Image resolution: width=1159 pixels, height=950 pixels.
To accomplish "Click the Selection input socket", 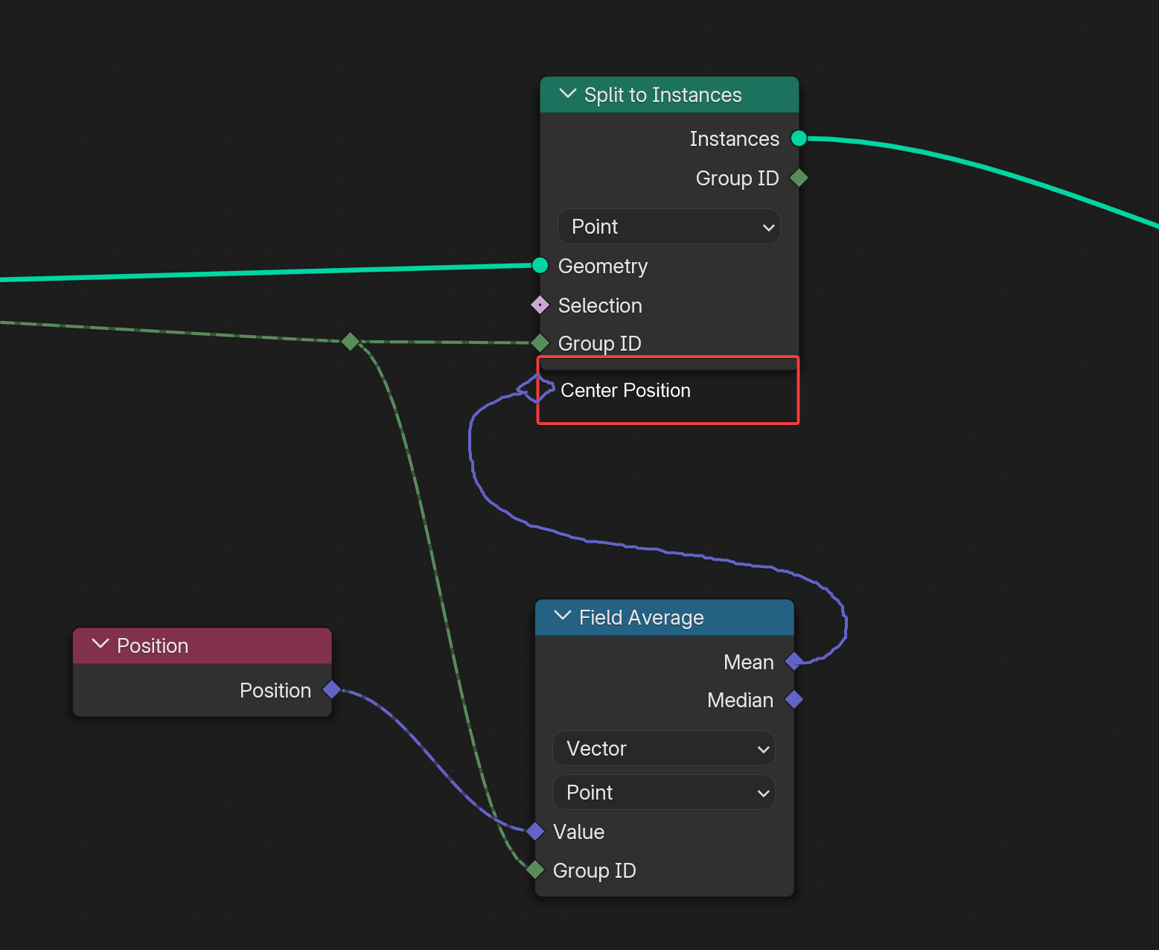I will coord(540,305).
